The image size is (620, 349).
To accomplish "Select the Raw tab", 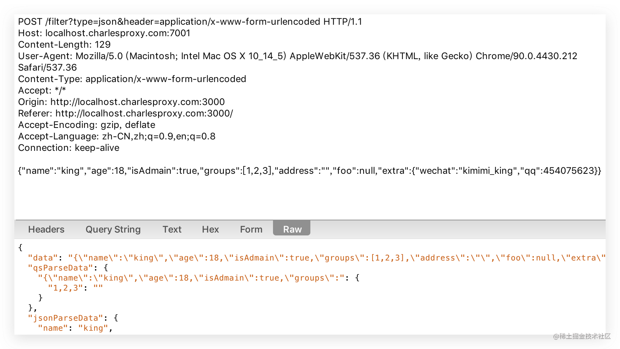I will (292, 228).
